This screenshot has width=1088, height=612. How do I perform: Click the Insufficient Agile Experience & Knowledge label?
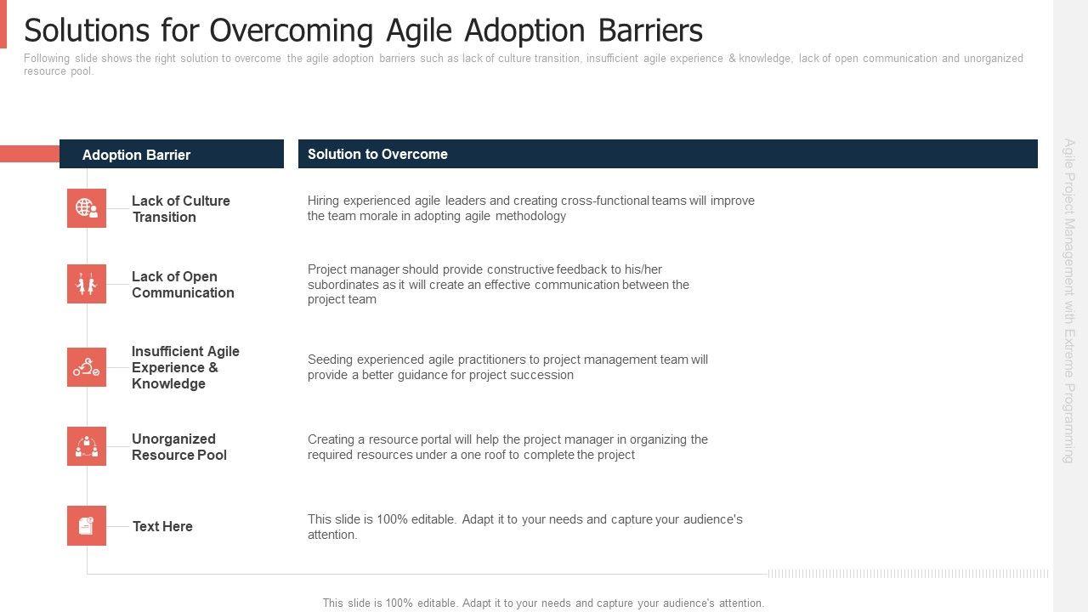185,367
